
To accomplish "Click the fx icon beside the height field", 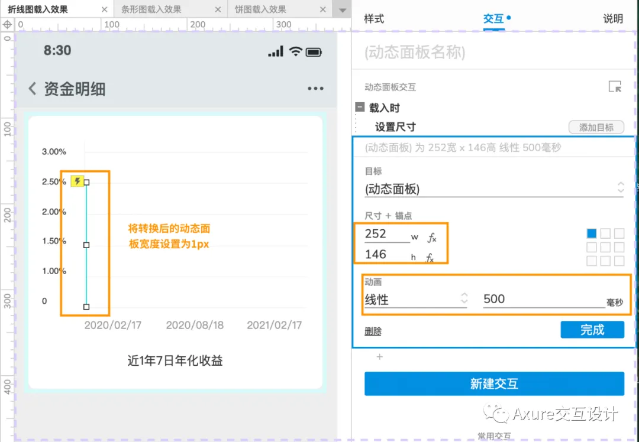I will [x=431, y=256].
